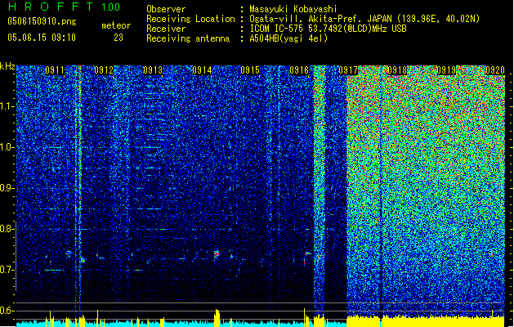Click the 0920 time marker
Screen dimensions: 514x327
pyautogui.click(x=495, y=70)
